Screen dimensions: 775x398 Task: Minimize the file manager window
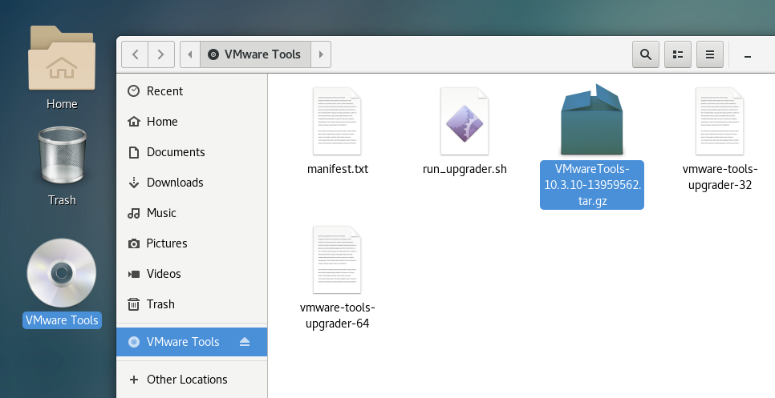[x=748, y=56]
